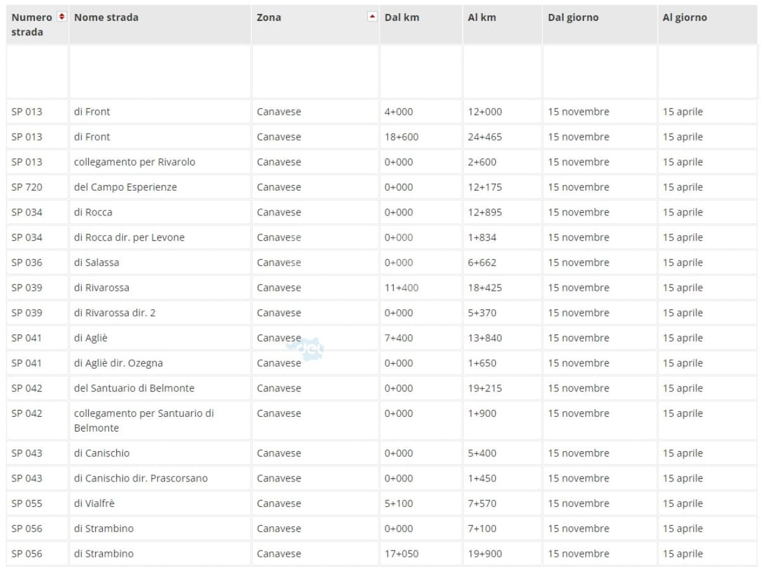Select 'di Rocca dir. per Levone' entry

[129, 238]
